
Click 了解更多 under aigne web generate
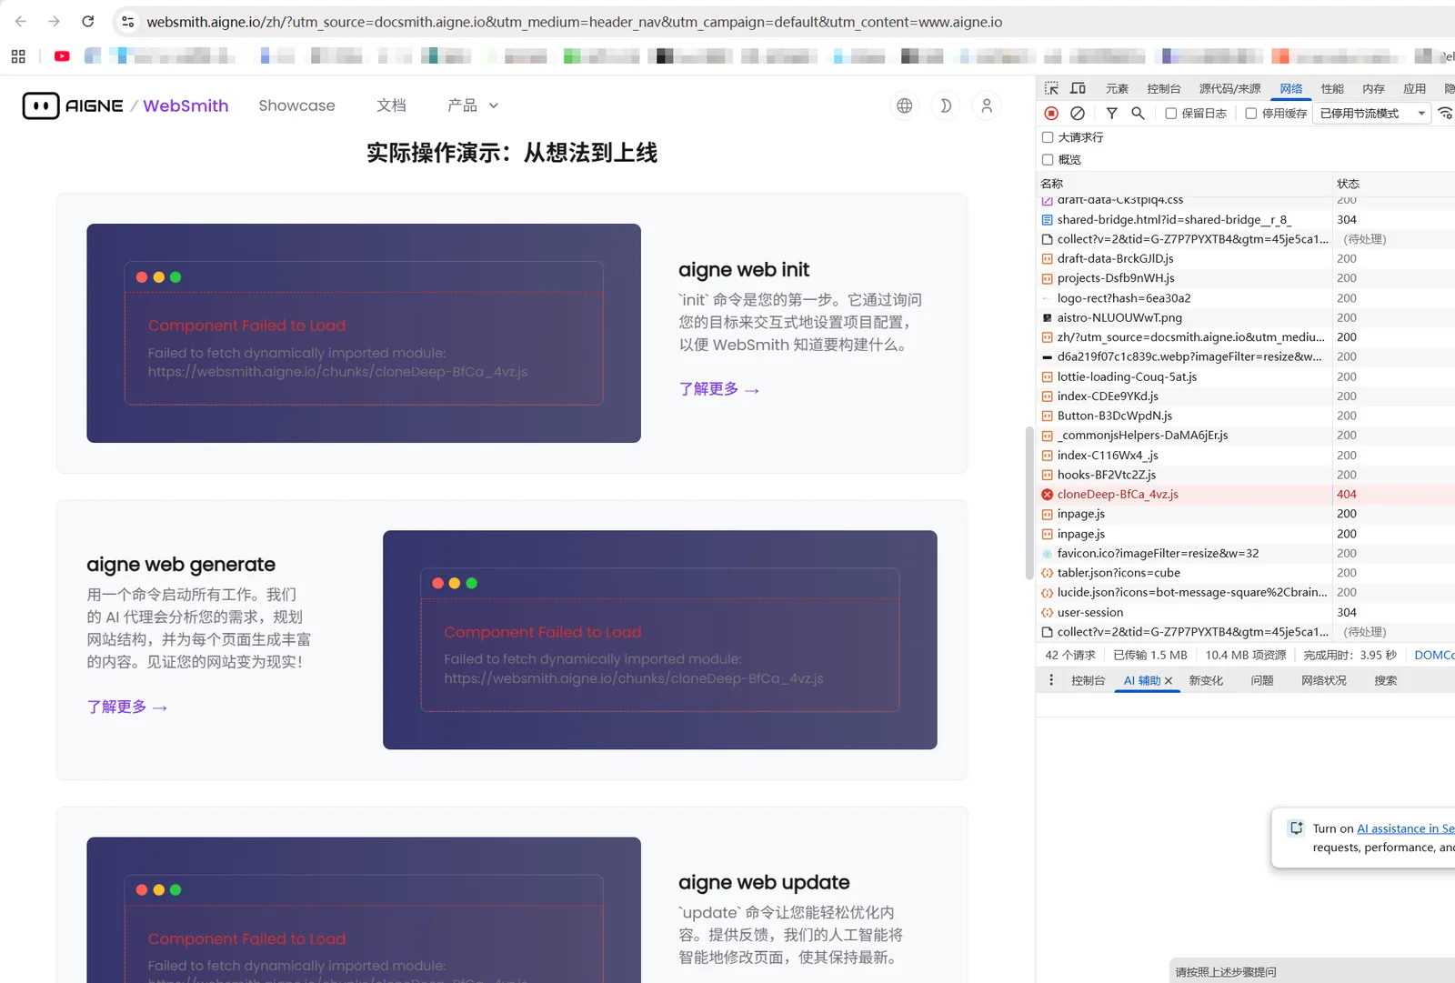127,707
